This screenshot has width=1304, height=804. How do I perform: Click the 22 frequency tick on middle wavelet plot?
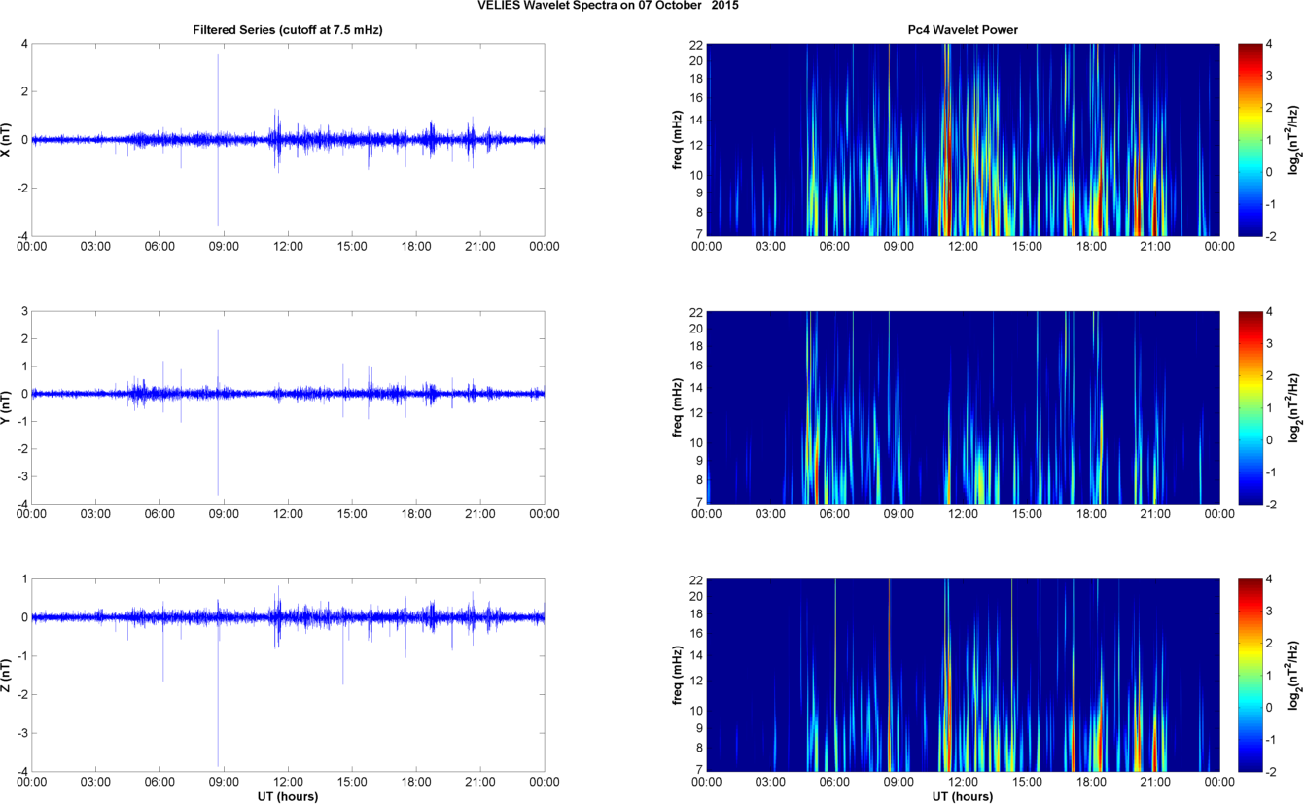(x=696, y=313)
